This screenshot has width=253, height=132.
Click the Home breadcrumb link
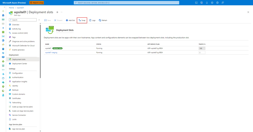click(x=11, y=8)
